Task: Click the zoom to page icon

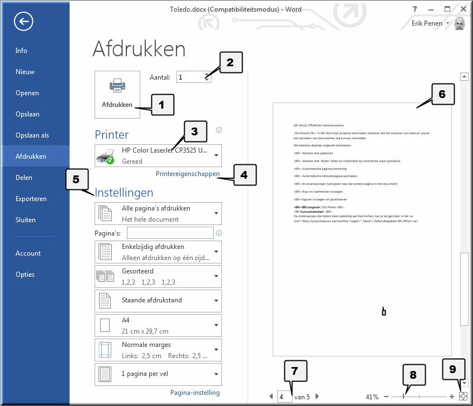Action: (463, 397)
